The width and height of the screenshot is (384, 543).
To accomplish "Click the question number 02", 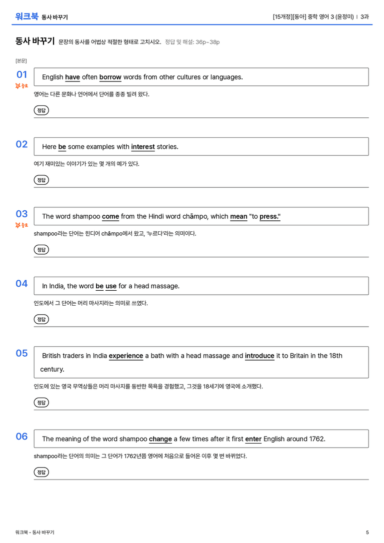I will [x=22, y=144].
